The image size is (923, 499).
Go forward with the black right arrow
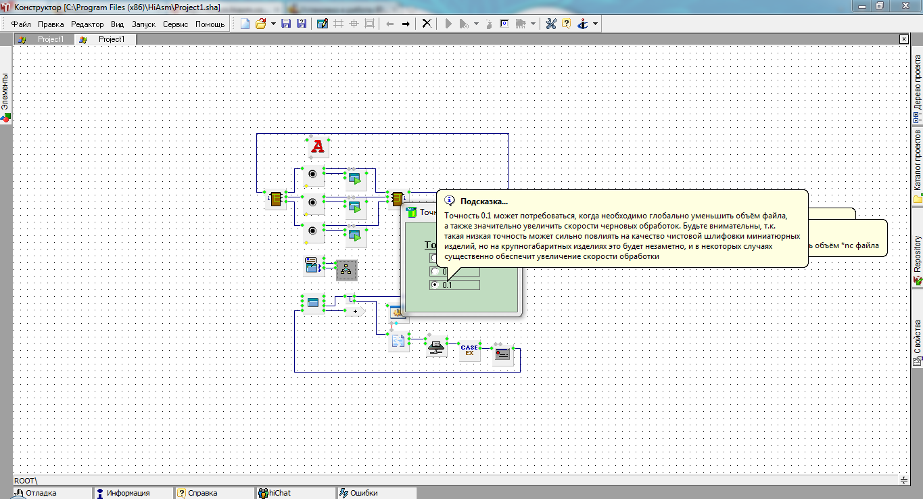click(406, 24)
